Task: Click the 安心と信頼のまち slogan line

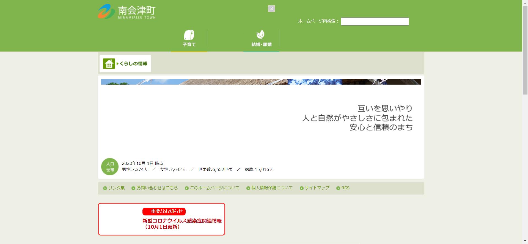Action: 381,127
